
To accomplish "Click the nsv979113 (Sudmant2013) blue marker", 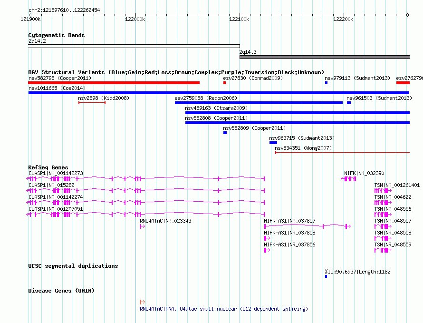I will pos(326,83).
